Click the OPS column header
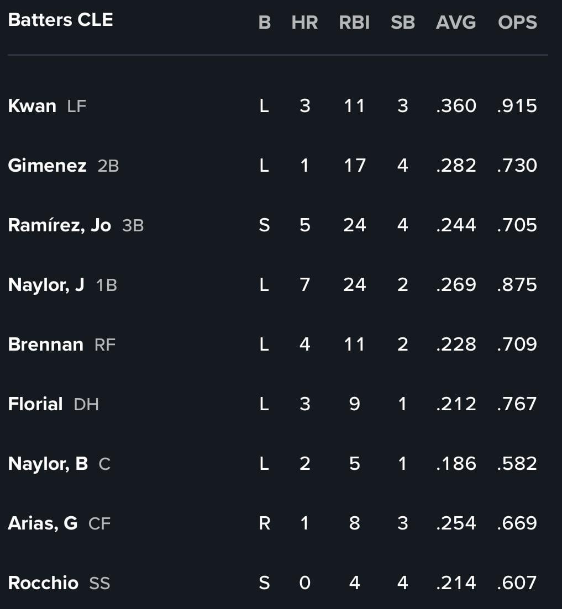 pos(517,23)
